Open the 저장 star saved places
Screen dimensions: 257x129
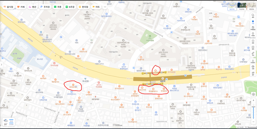pos(253,22)
